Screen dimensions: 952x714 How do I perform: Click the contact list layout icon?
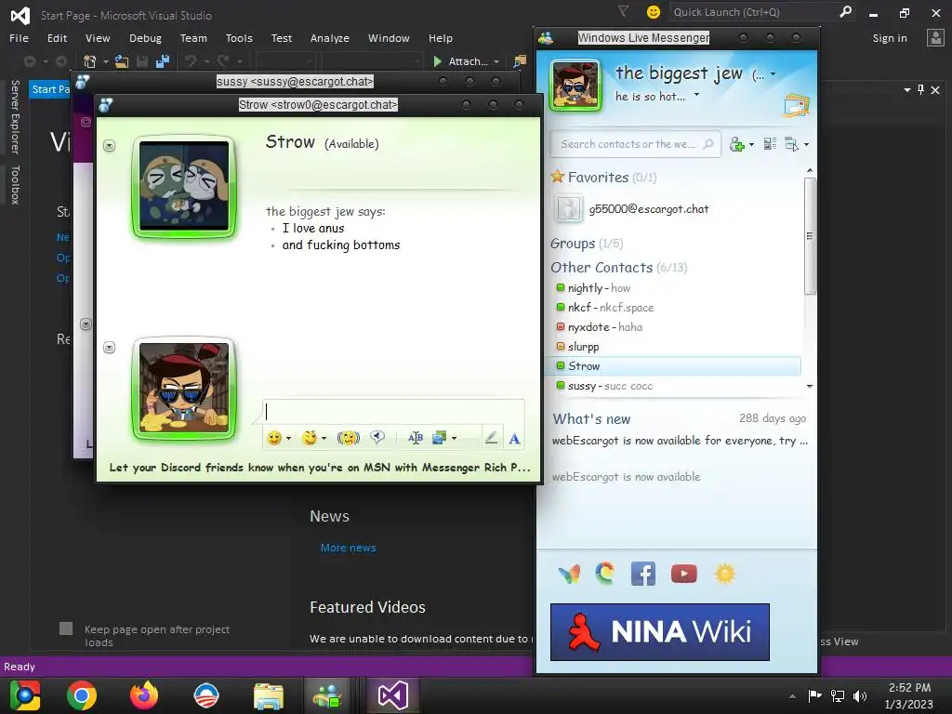point(770,144)
